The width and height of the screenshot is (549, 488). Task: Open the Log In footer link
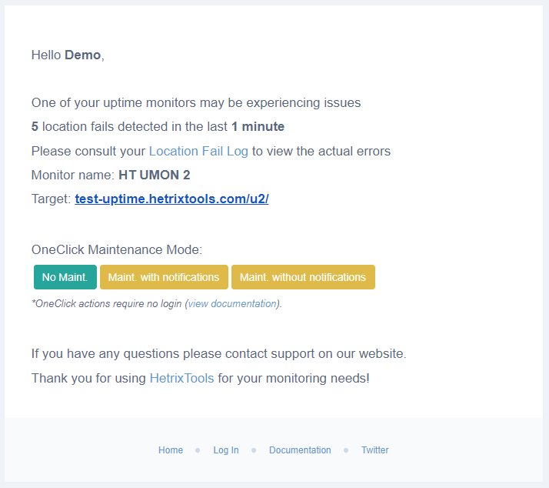tap(226, 450)
